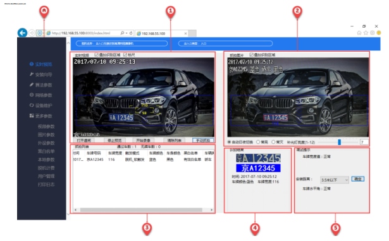Click the yellow smiley feedback icon
The image size is (389, 241).
pyautogui.click(x=379, y=33)
